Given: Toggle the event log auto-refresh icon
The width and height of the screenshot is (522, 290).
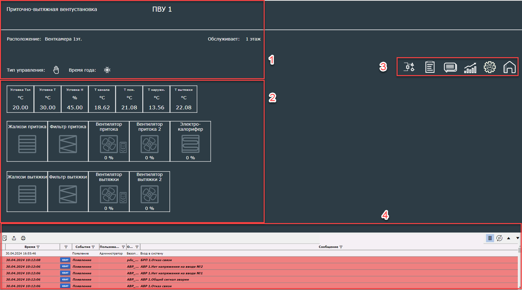Looking at the screenshot, I should click(x=499, y=238).
